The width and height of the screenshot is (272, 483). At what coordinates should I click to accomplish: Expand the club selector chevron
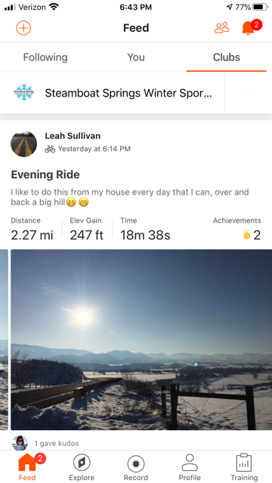249,93
